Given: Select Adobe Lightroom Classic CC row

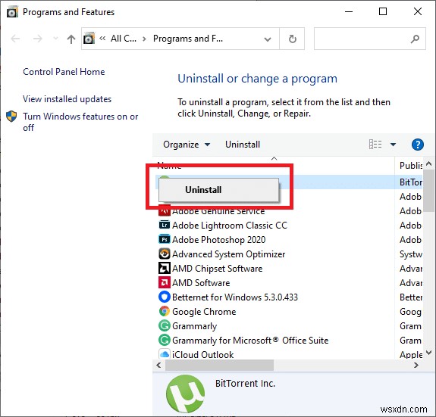Looking at the screenshot, I should 230,226.
